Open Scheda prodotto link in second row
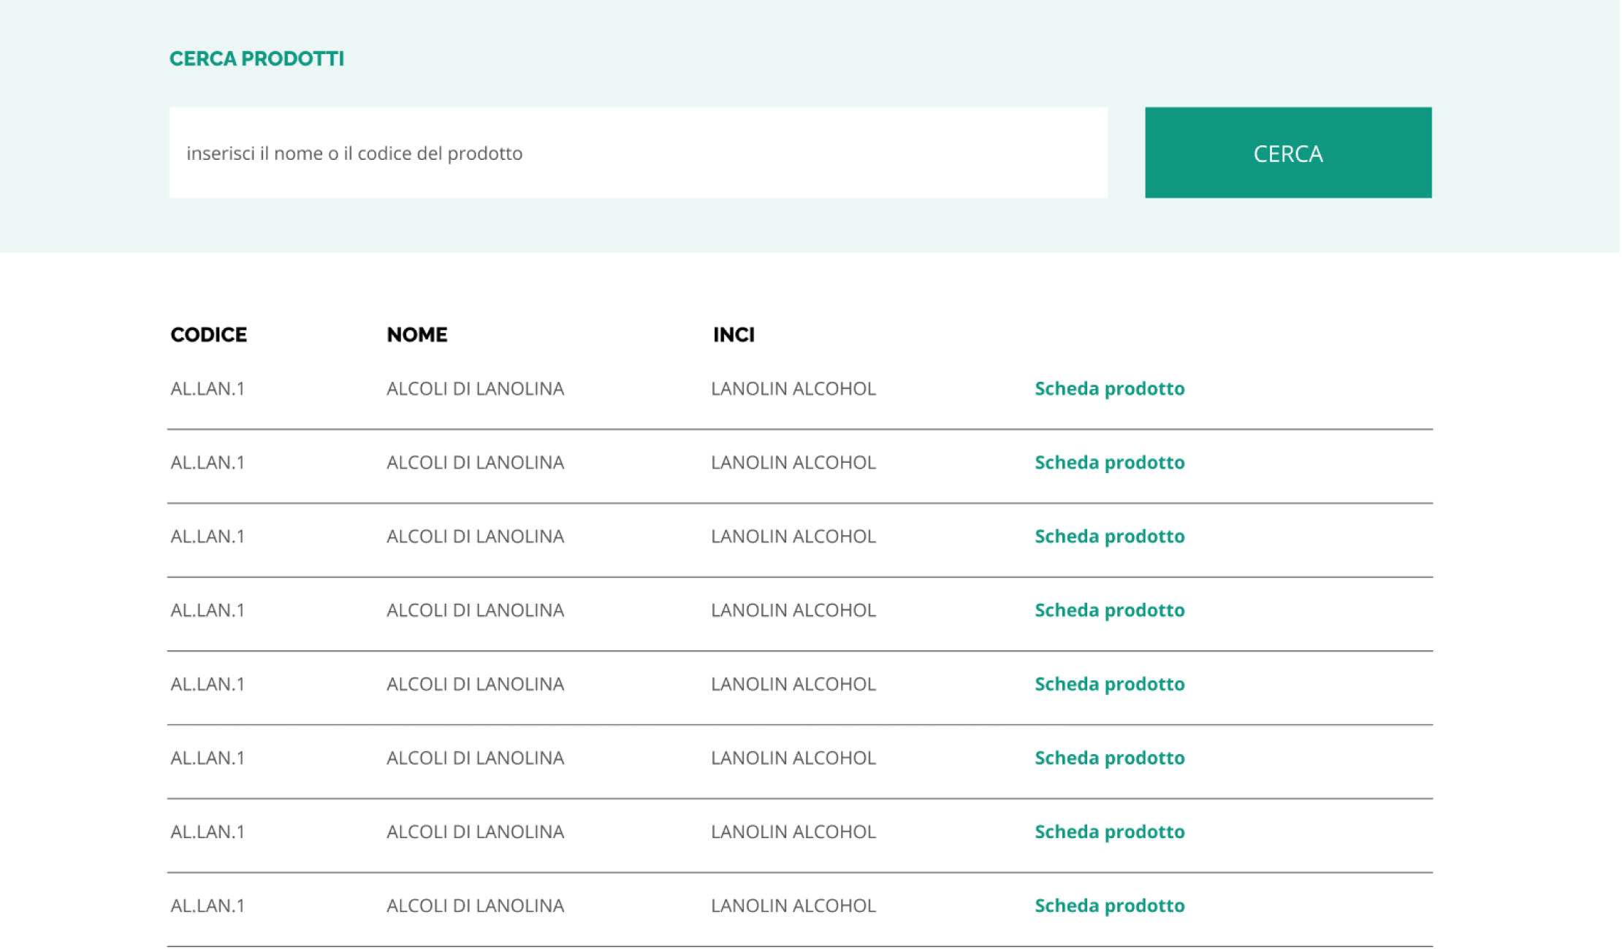Screen dimensions: 1622x949 tap(1109, 462)
